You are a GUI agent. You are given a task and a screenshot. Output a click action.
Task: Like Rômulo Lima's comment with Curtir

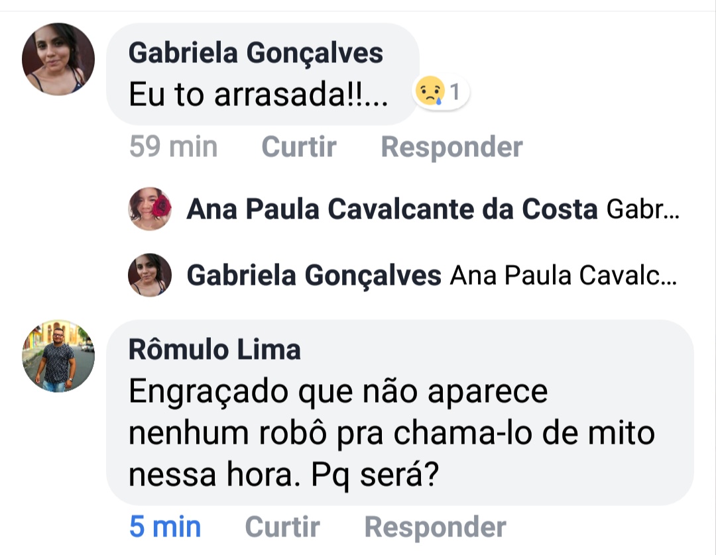282,527
